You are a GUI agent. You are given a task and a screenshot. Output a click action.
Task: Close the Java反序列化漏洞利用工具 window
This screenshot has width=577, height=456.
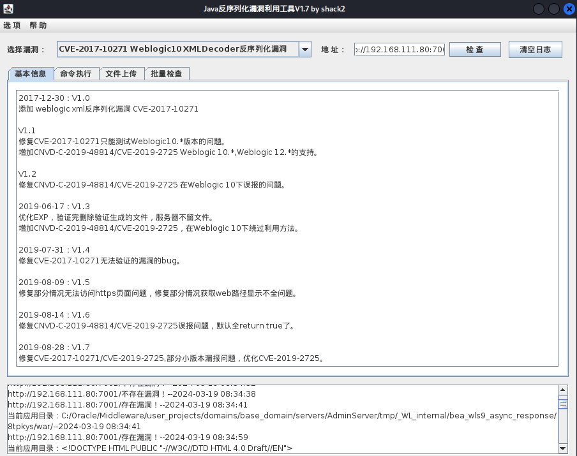click(569, 9)
